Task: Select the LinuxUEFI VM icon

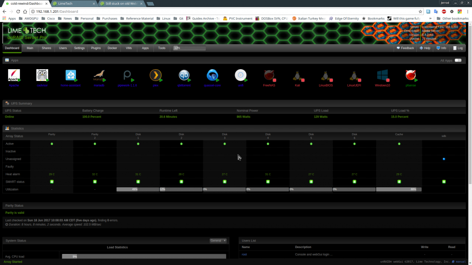Action: click(354, 75)
